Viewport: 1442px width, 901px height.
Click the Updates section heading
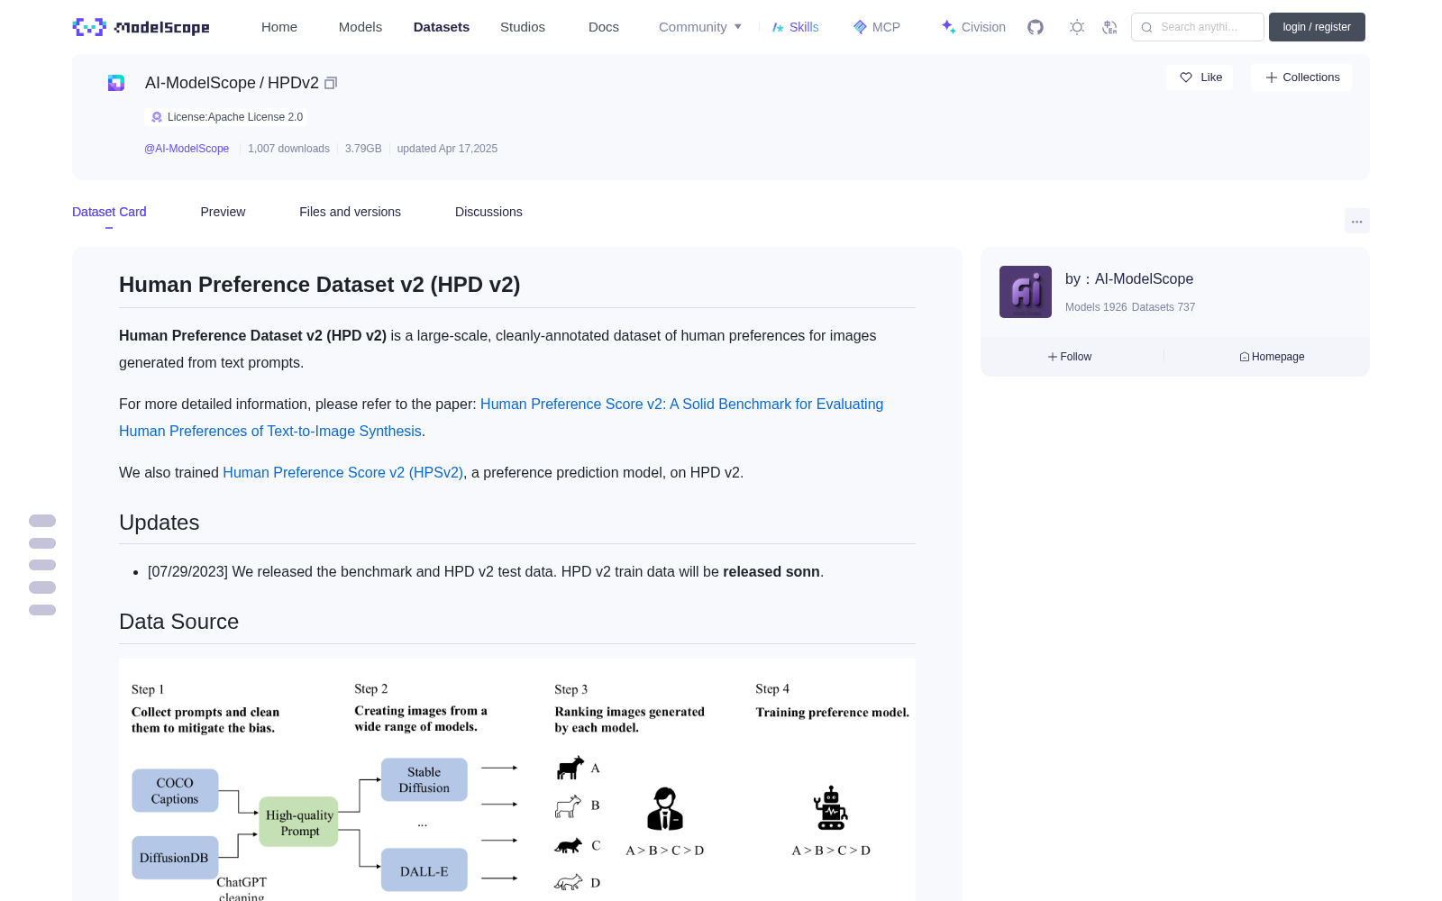(x=160, y=523)
